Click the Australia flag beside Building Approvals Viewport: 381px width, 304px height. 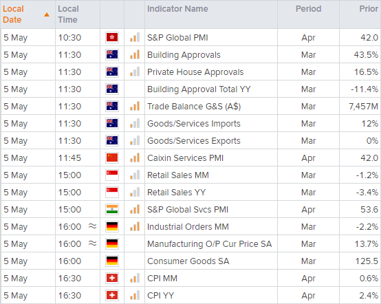(x=112, y=54)
